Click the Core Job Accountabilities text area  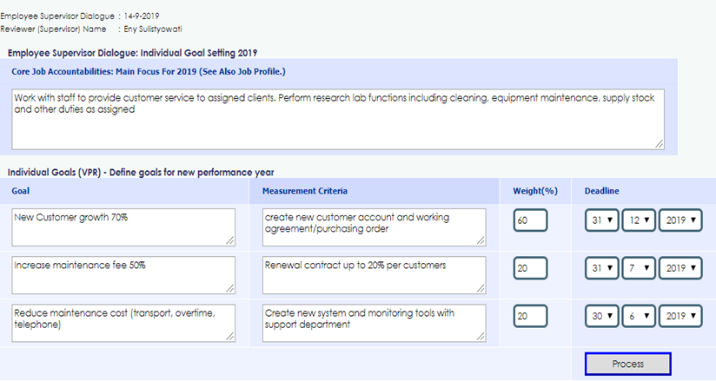coord(338,119)
